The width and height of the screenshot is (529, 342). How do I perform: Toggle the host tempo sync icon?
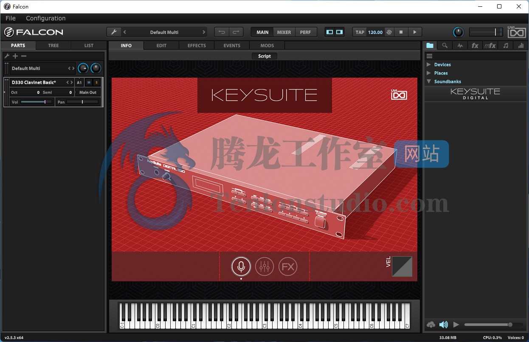tap(388, 32)
